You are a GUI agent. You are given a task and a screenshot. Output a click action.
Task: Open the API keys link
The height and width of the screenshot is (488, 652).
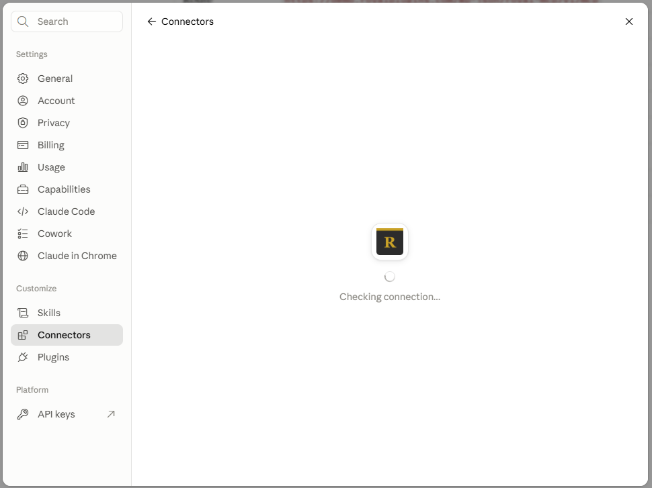(67, 414)
